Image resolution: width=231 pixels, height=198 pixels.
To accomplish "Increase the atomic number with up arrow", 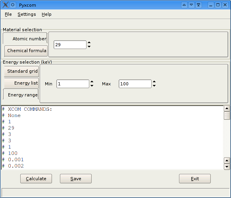I will click(89, 43).
